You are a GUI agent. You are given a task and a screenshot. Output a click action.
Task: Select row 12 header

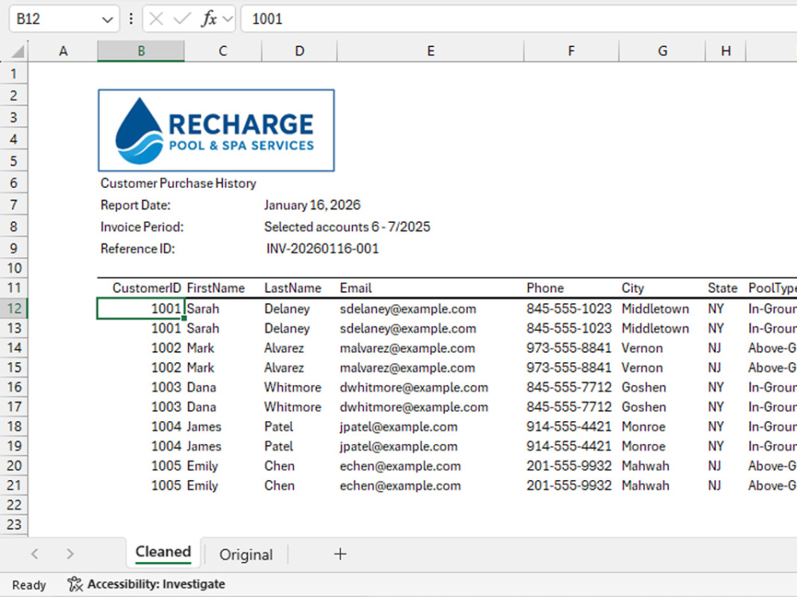[x=14, y=308]
